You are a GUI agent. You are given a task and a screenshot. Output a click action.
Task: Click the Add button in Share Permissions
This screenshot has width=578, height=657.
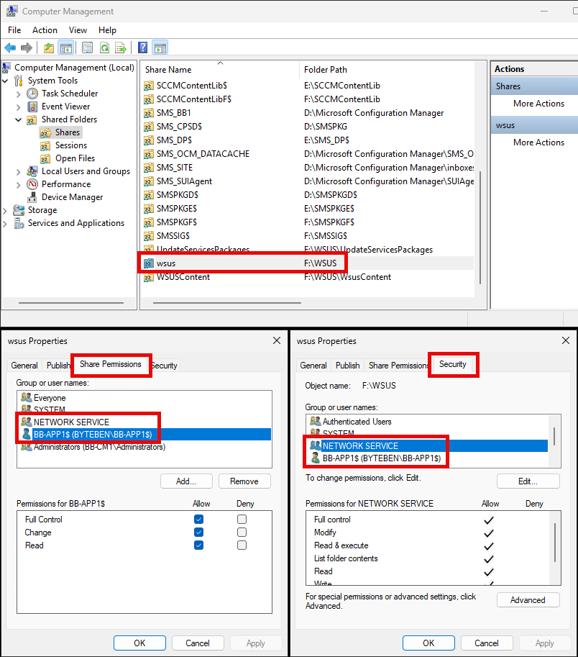(186, 481)
